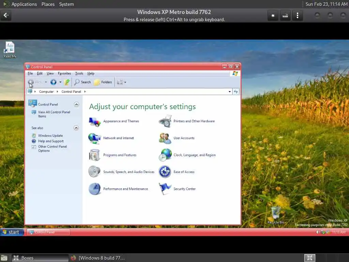Click Computer in the address breadcrumb
The width and height of the screenshot is (349, 262).
(x=46, y=91)
